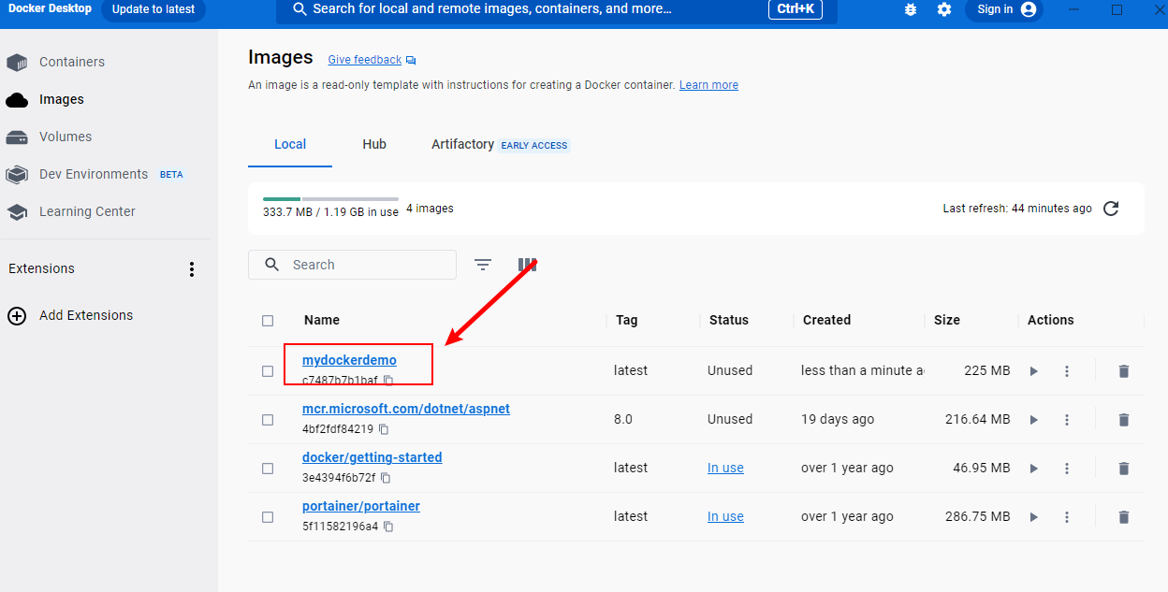Tick the checkbox for portainer/portainer
The height and width of the screenshot is (592, 1168).
click(268, 517)
